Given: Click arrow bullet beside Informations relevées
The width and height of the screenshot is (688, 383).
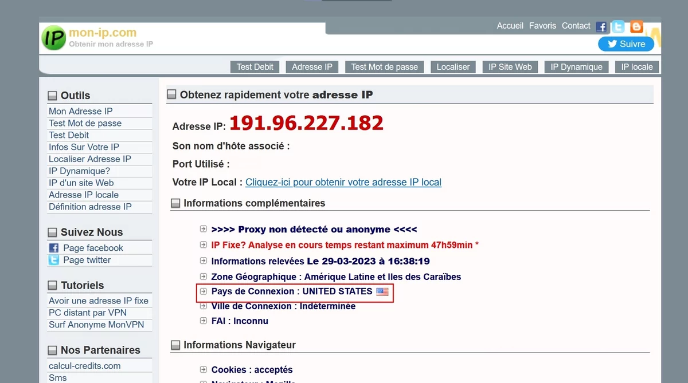Looking at the screenshot, I should click(203, 260).
